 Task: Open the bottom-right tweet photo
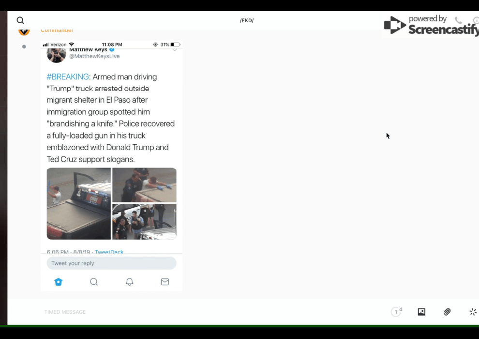[144, 222]
